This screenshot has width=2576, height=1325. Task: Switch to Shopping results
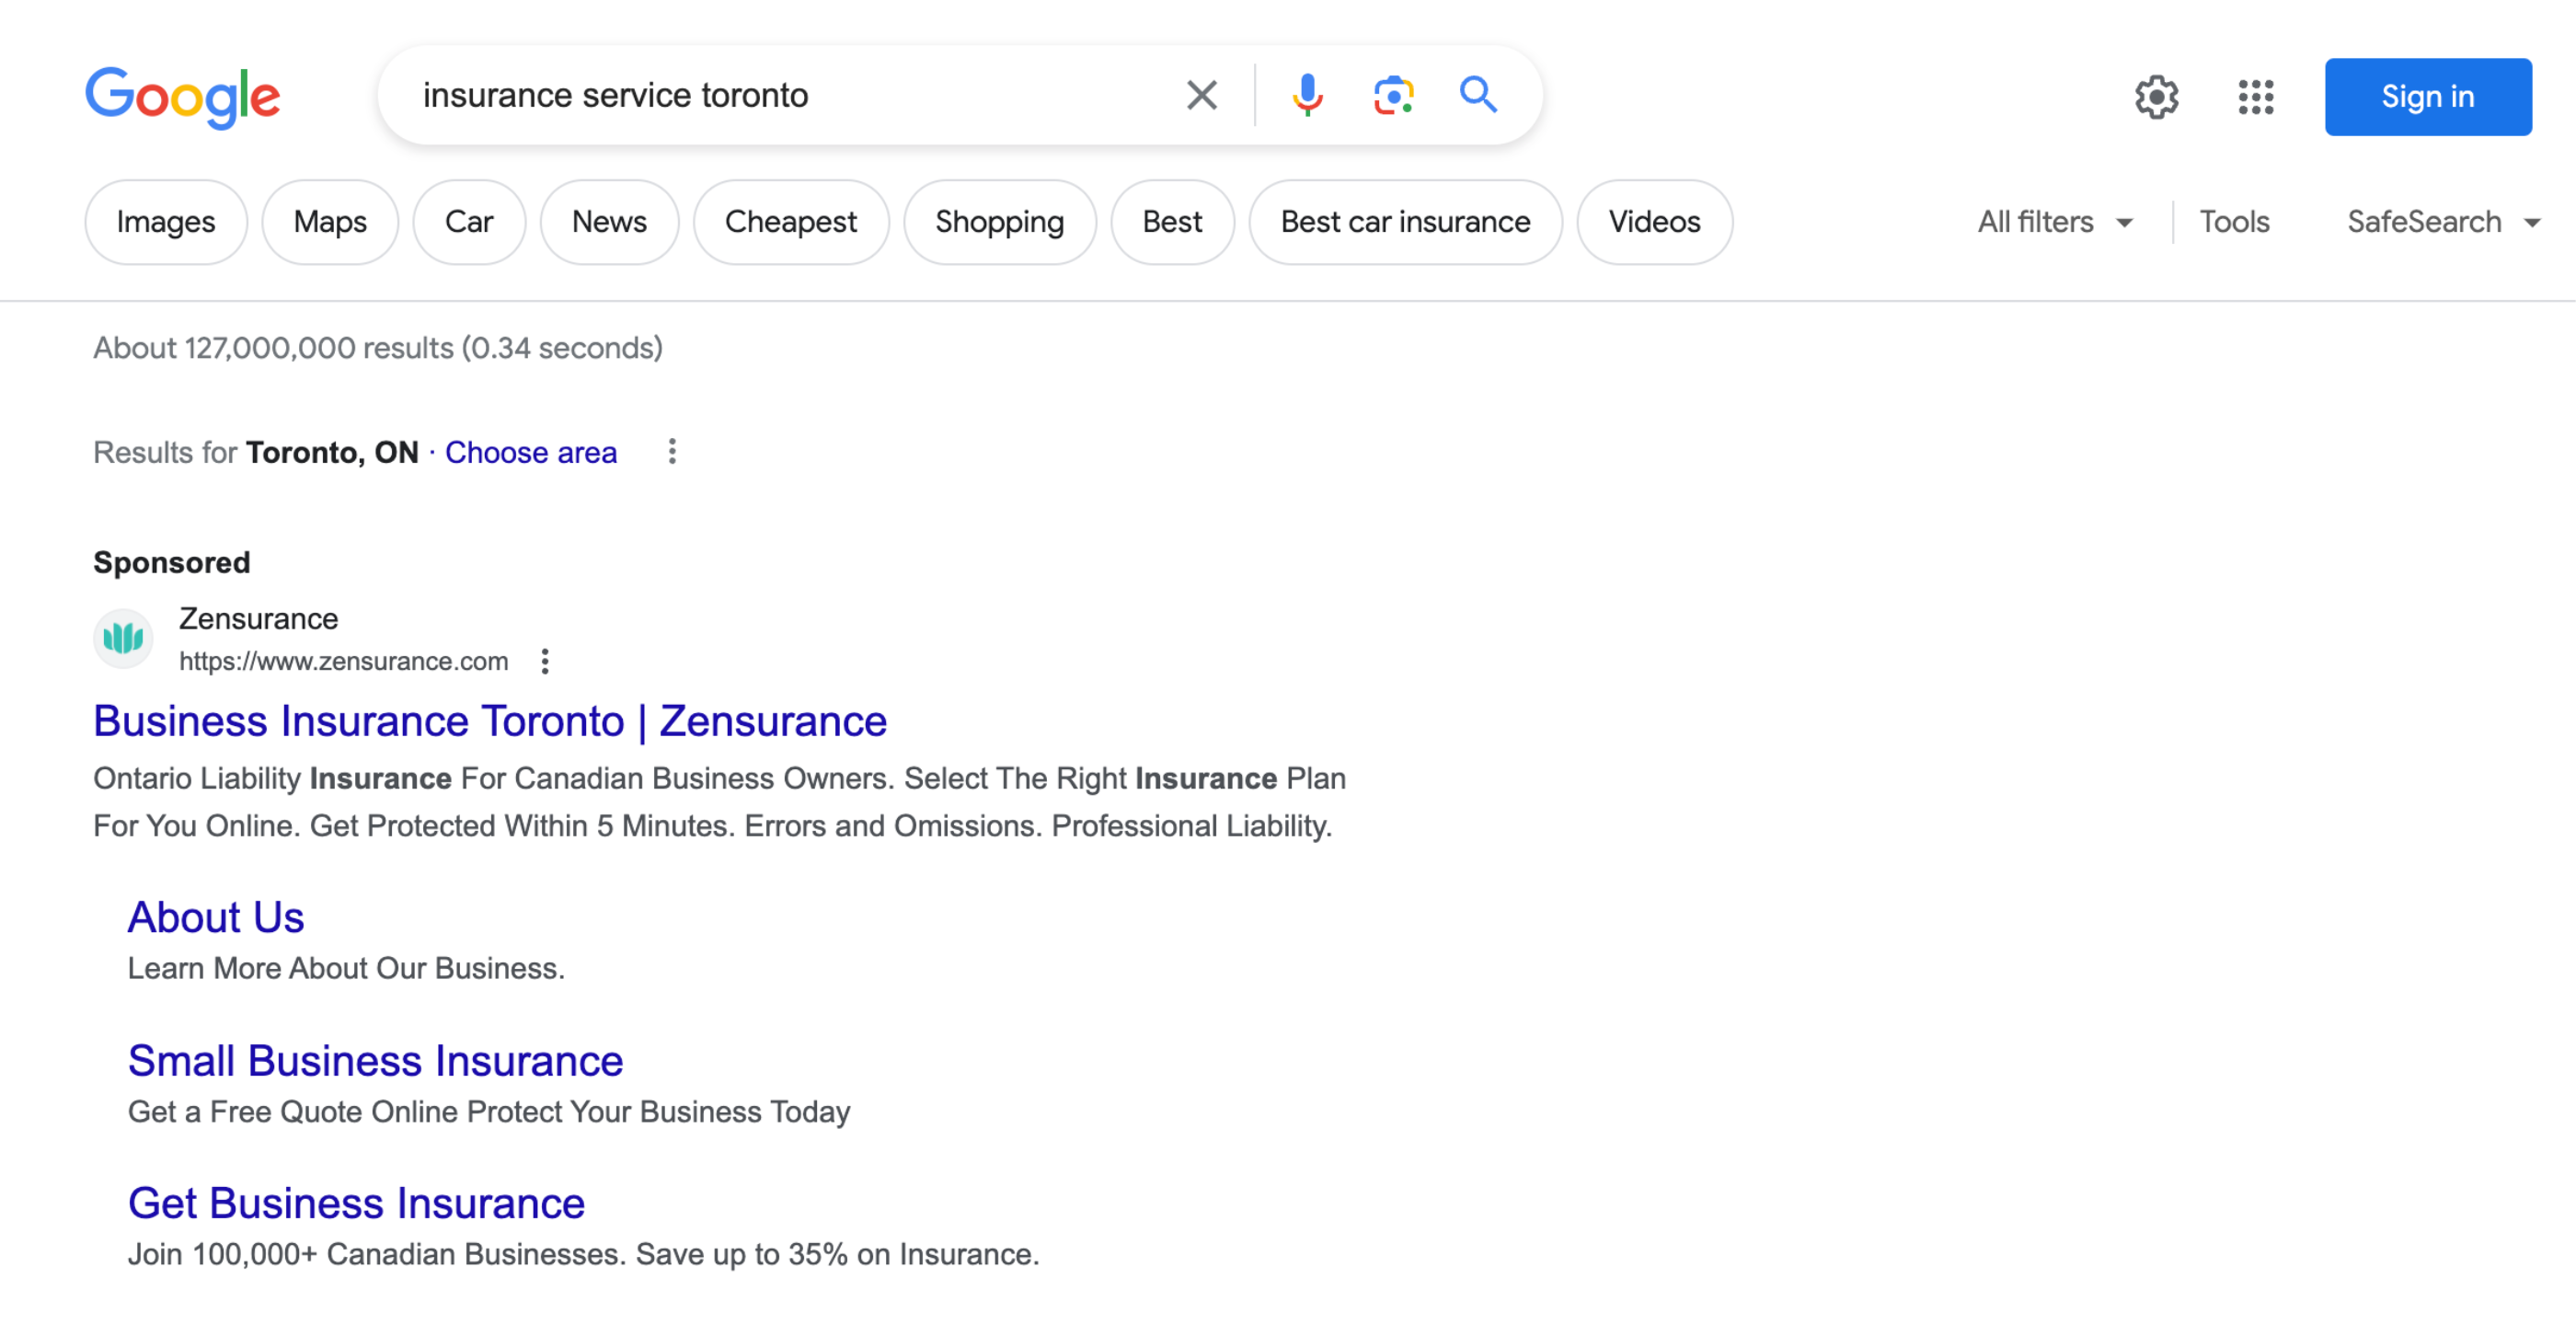1000,222
